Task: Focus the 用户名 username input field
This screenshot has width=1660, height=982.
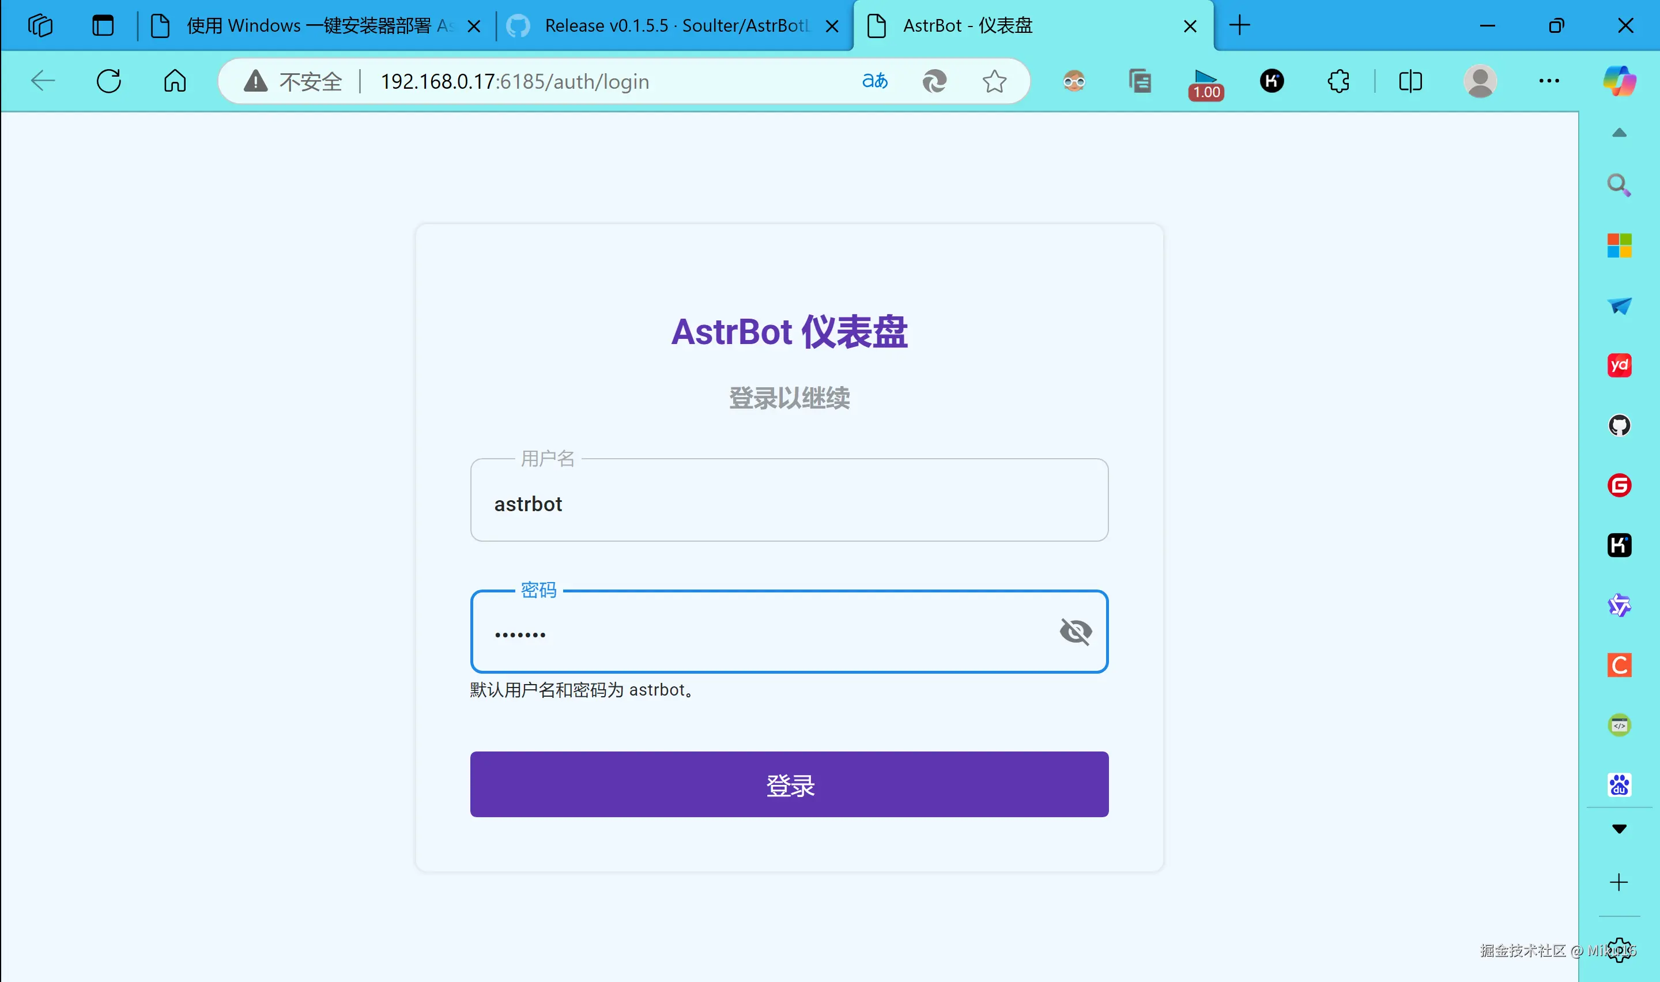Action: point(788,504)
